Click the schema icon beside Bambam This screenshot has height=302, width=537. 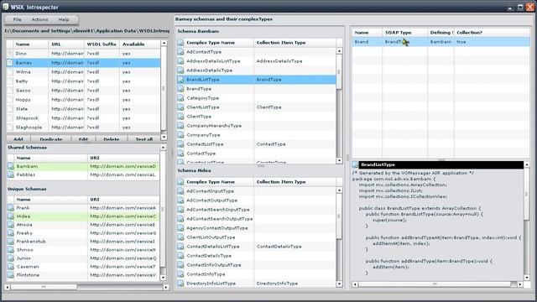click(x=11, y=166)
